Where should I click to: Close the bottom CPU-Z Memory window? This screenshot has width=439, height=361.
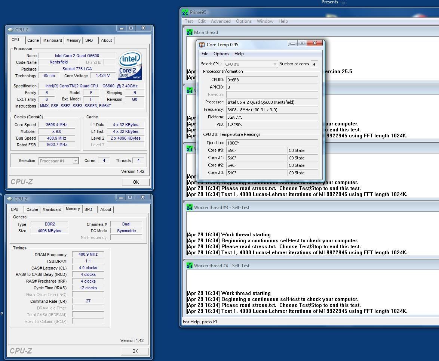(142, 197)
